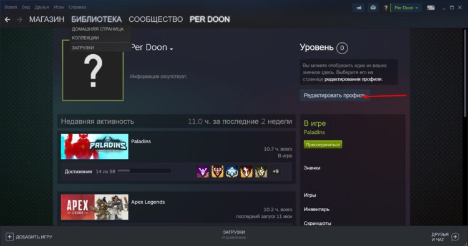
Task: Click the green Присоединиться button
Action: tap(323, 144)
